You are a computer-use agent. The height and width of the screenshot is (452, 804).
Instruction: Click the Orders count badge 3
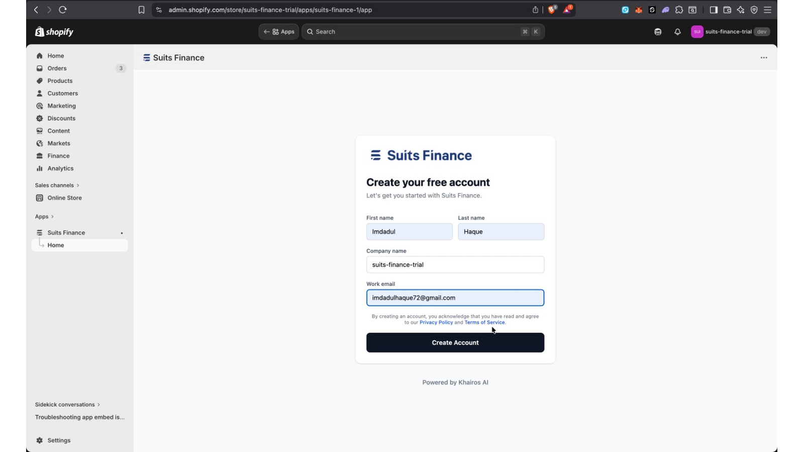(x=121, y=68)
